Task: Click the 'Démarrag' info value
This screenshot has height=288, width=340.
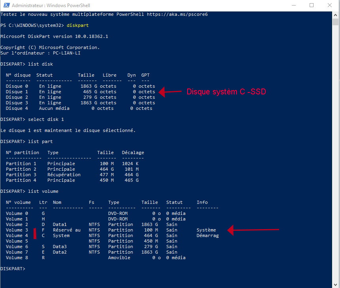Action: click(208, 235)
